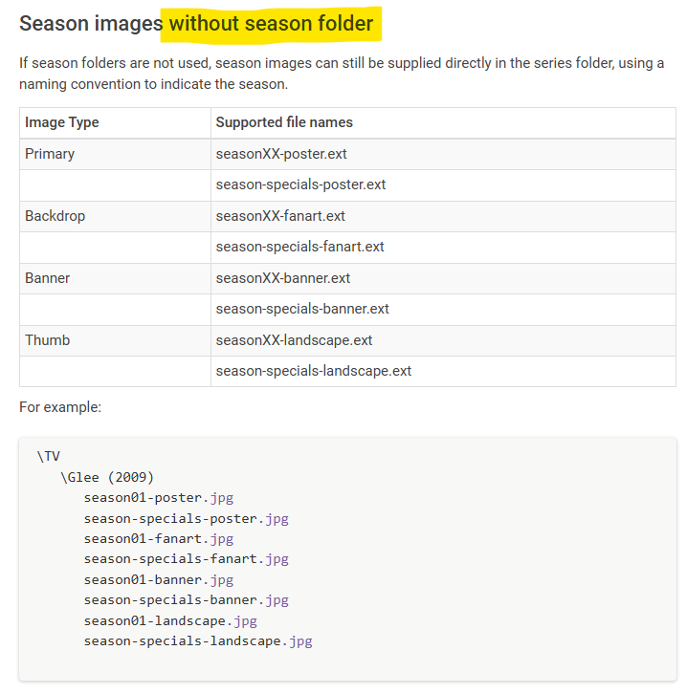This screenshot has height=694, width=686.
Task: Select the 'Banner' image type cell
Action: click(48, 278)
